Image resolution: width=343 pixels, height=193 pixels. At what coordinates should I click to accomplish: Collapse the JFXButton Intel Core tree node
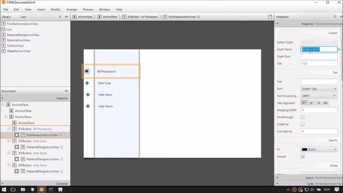[9, 141]
